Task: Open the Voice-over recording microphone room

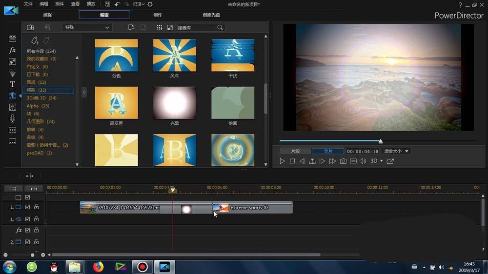Action: pos(13,118)
